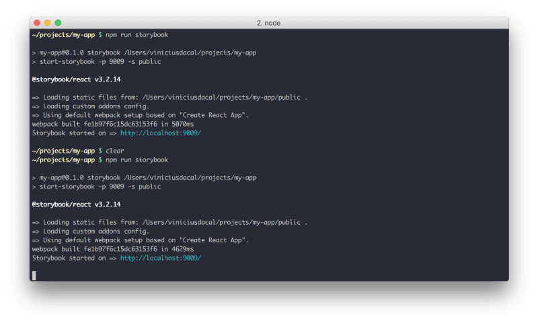Click the "npm run storybook" command after clear
The width and height of the screenshot is (538, 323).
tap(137, 159)
